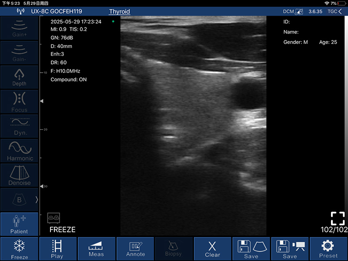Adjust dynamic range via Dyn. icon
The image size is (348, 261).
pyautogui.click(x=19, y=127)
